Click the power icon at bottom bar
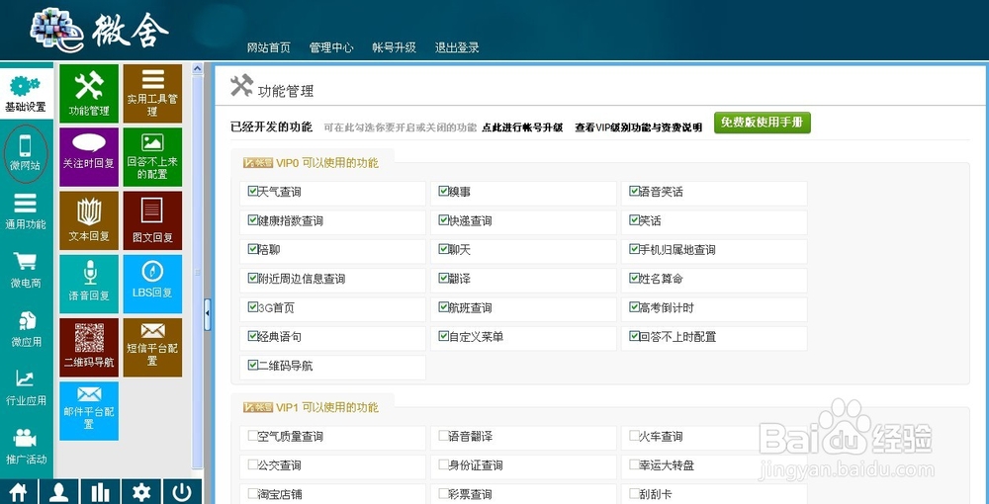 tap(182, 492)
